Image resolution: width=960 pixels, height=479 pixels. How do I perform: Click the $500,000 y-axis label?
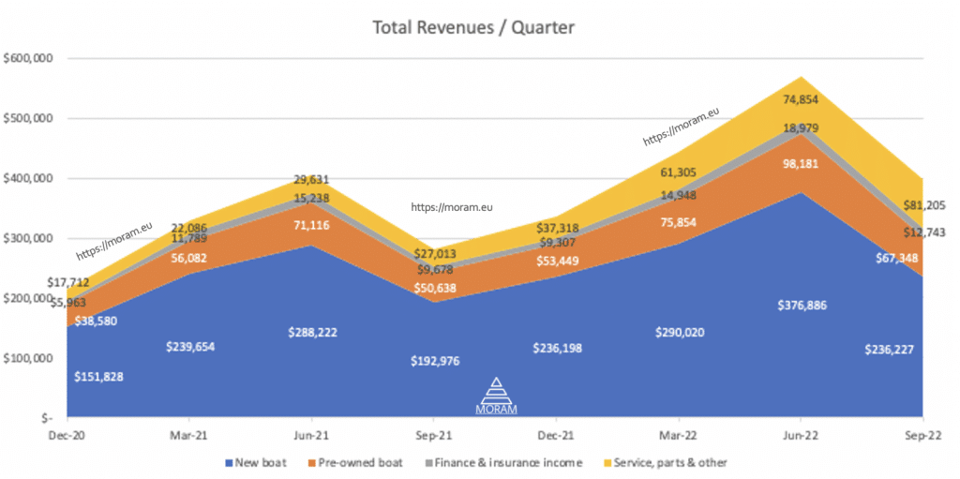coord(28,119)
